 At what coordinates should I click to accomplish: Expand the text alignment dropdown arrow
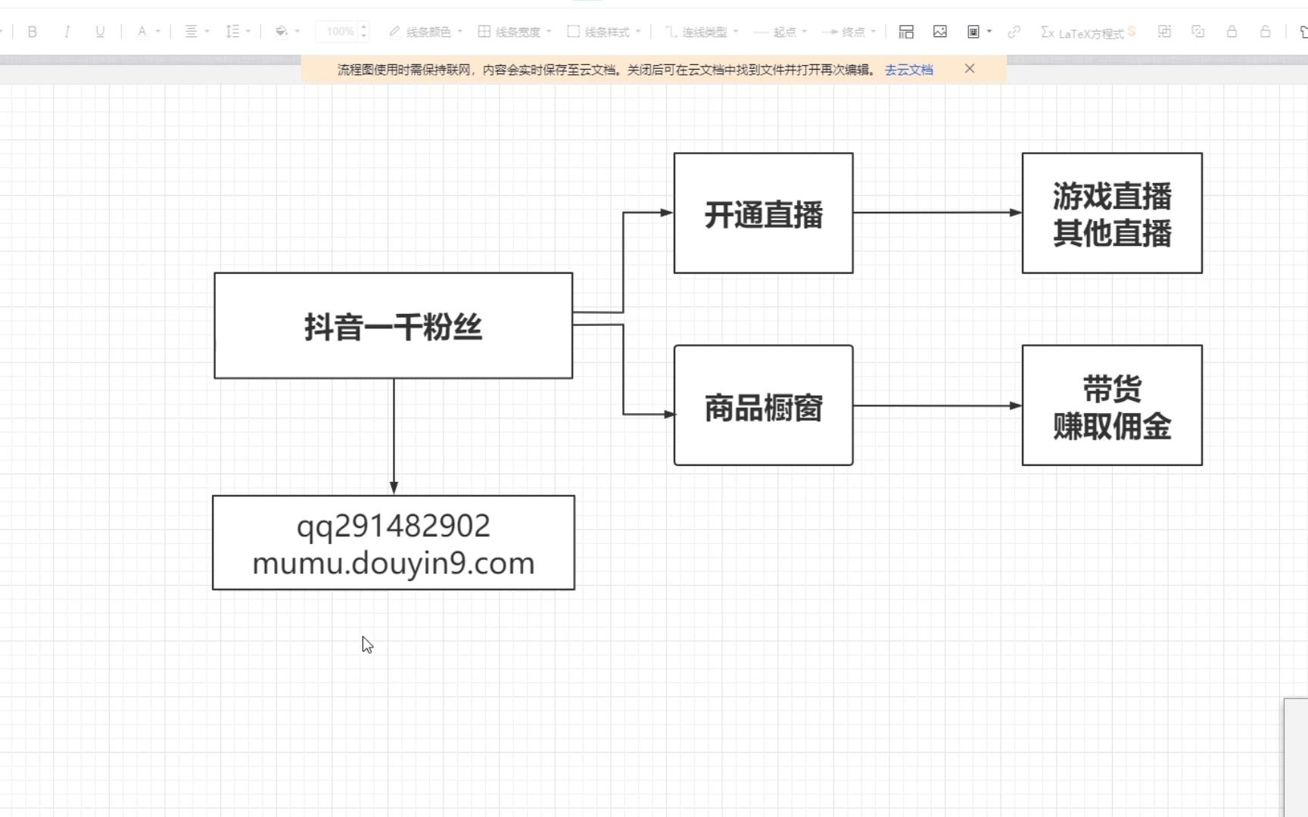point(207,32)
